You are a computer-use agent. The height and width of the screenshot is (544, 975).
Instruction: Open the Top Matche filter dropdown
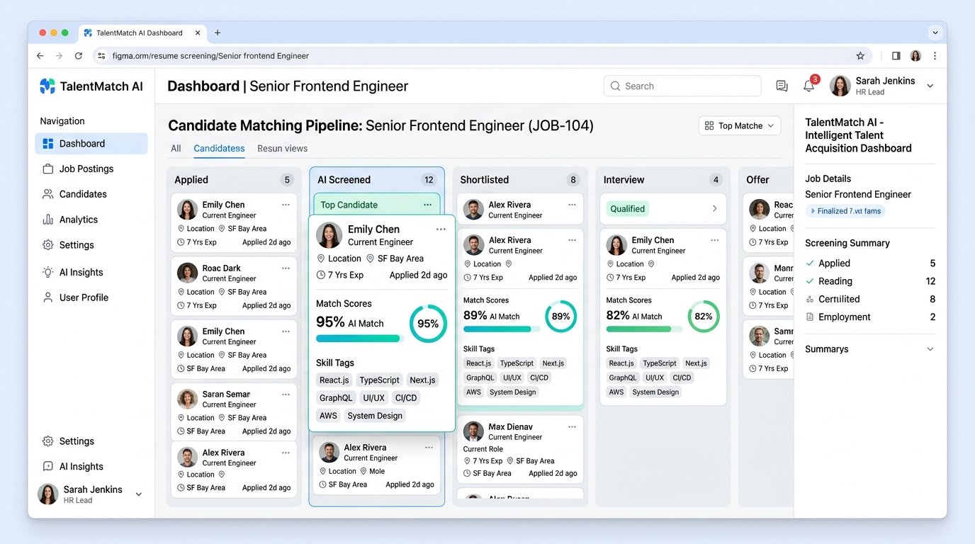(740, 126)
